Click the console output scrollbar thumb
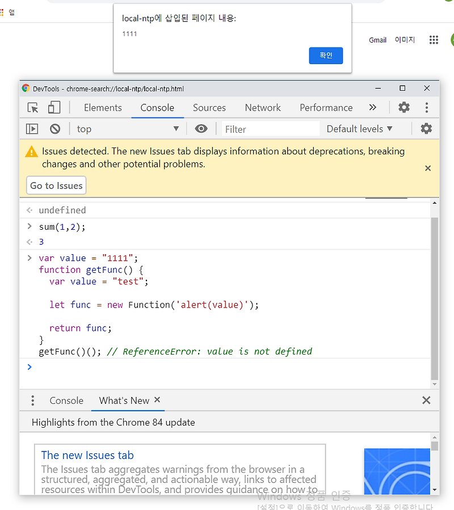Viewport: 454px width, 510px height. [x=435, y=298]
